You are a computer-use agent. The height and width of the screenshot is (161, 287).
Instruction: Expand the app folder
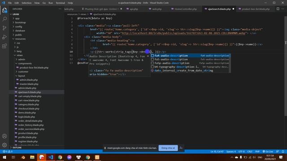tap(17, 18)
